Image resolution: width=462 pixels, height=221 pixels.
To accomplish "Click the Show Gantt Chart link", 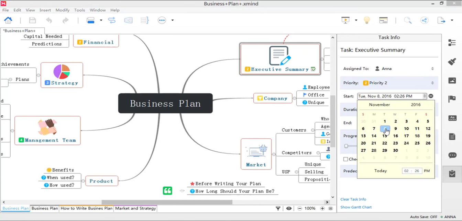I will (356, 207).
